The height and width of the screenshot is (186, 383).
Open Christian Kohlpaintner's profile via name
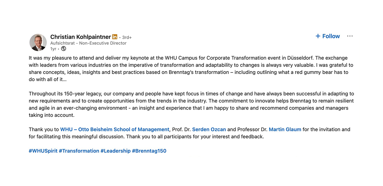tap(81, 37)
